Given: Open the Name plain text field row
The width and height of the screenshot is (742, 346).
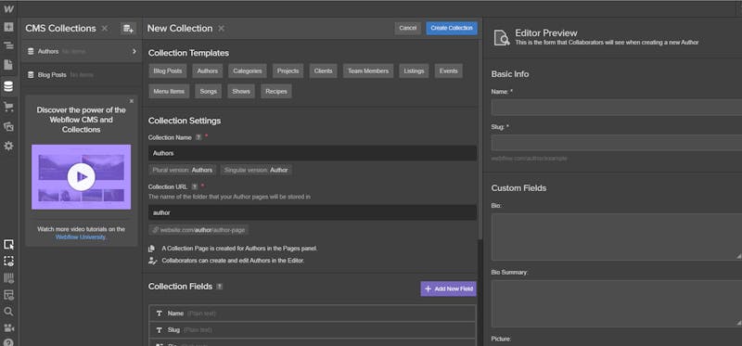Looking at the screenshot, I should (x=313, y=314).
